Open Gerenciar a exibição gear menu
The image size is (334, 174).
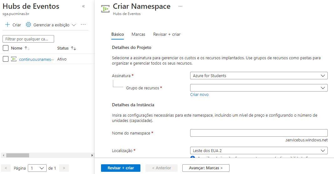28,25
